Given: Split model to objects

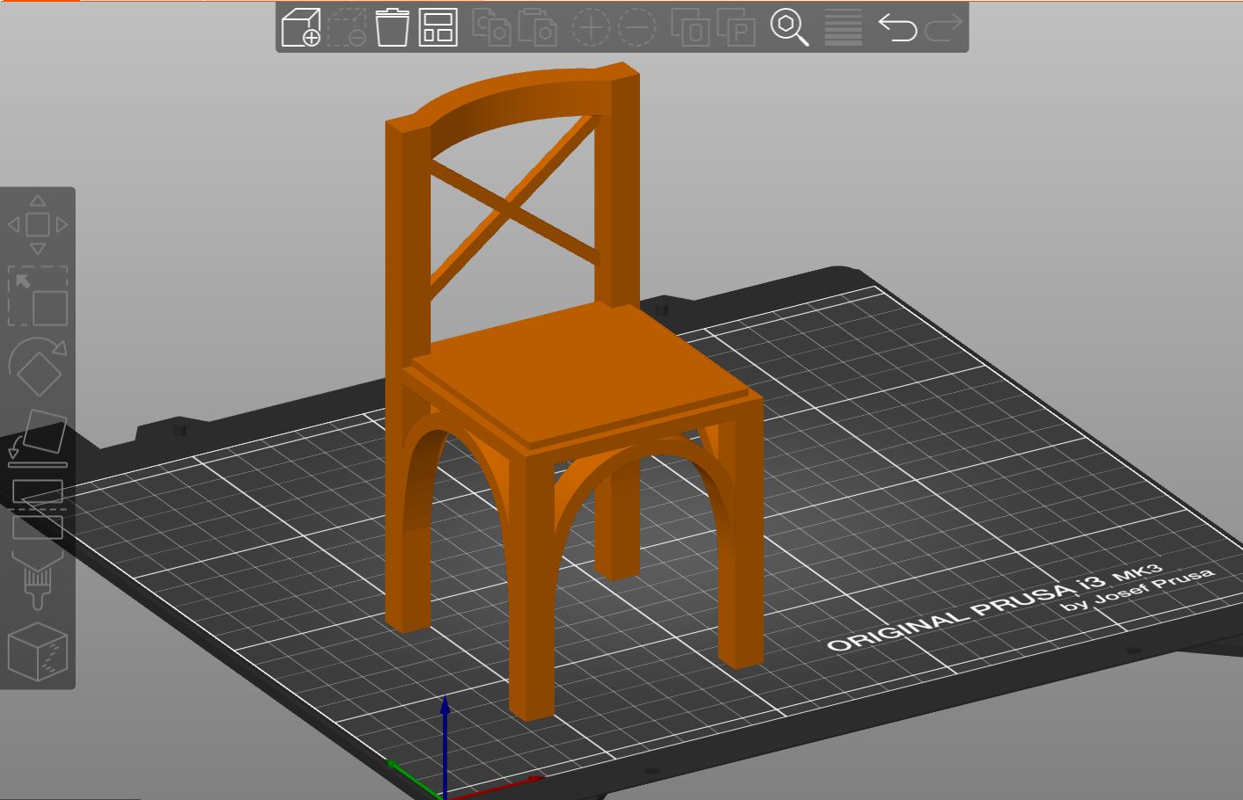Looking at the screenshot, I should coord(690,27).
